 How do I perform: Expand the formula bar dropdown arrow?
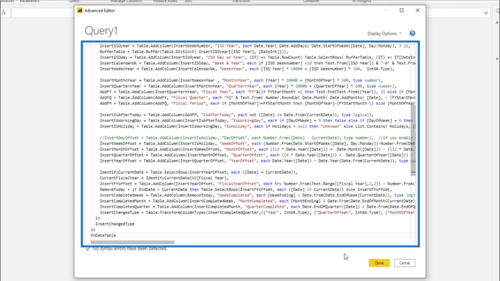pos(486,12)
